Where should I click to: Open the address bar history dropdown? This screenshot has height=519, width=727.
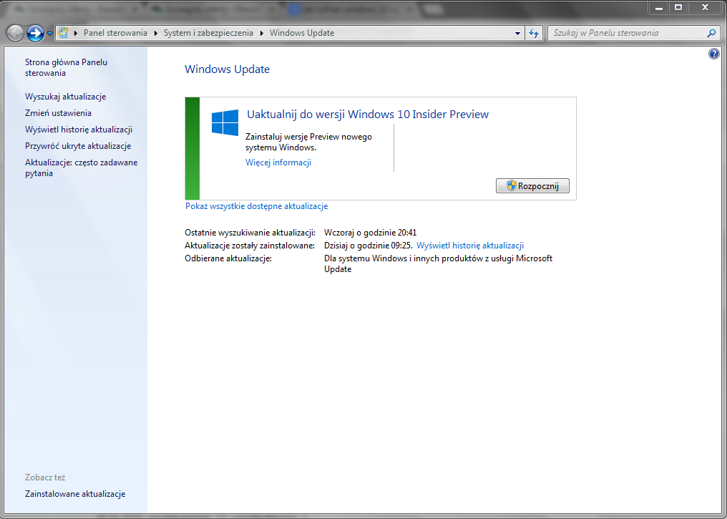click(x=517, y=34)
